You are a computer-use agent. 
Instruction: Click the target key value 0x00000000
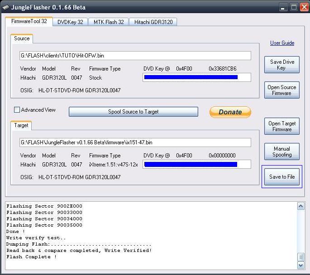(222, 156)
